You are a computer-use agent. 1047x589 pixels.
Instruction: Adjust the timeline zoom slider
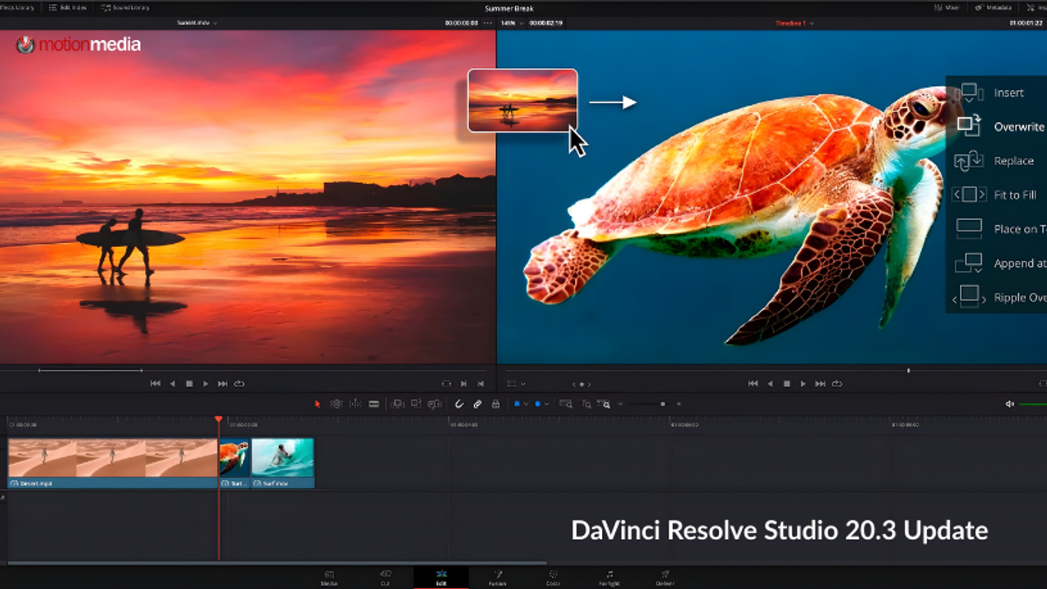coord(663,403)
